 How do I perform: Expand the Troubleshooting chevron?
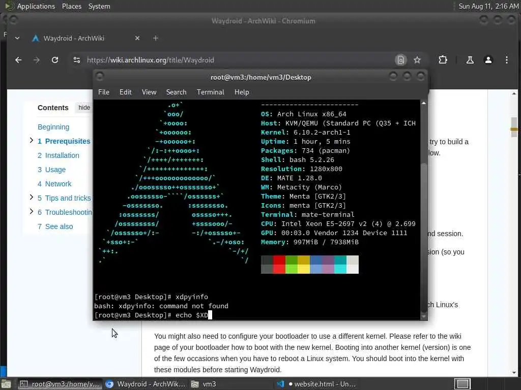tap(31, 211)
